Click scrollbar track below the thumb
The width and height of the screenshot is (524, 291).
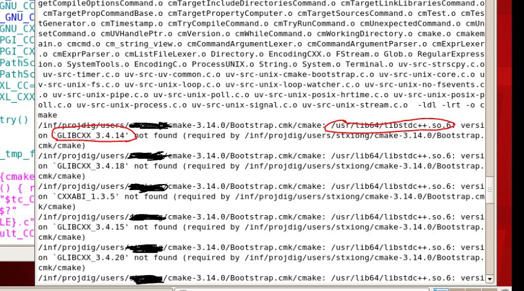pos(490,239)
